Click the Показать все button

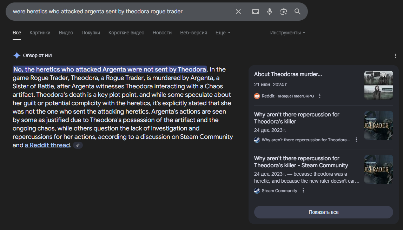point(323,212)
